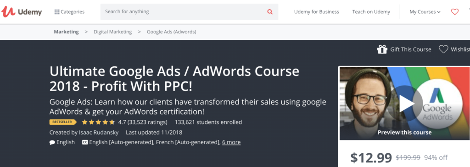Click the speech bubble language icon
Image resolution: width=470 pixels, height=167 pixels.
[x=52, y=142]
